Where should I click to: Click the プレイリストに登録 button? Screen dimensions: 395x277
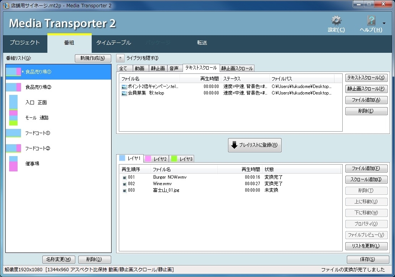pos(255,145)
